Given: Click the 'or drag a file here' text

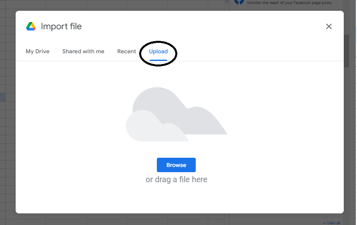Looking at the screenshot, I should (176, 179).
